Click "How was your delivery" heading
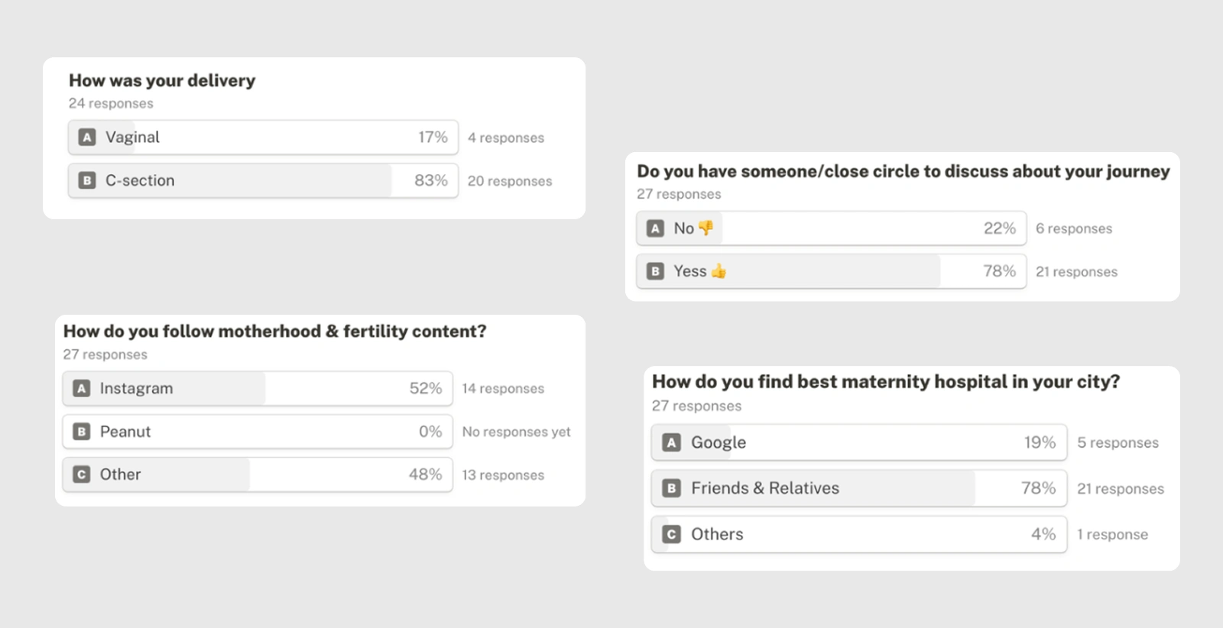The height and width of the screenshot is (628, 1223). point(162,80)
